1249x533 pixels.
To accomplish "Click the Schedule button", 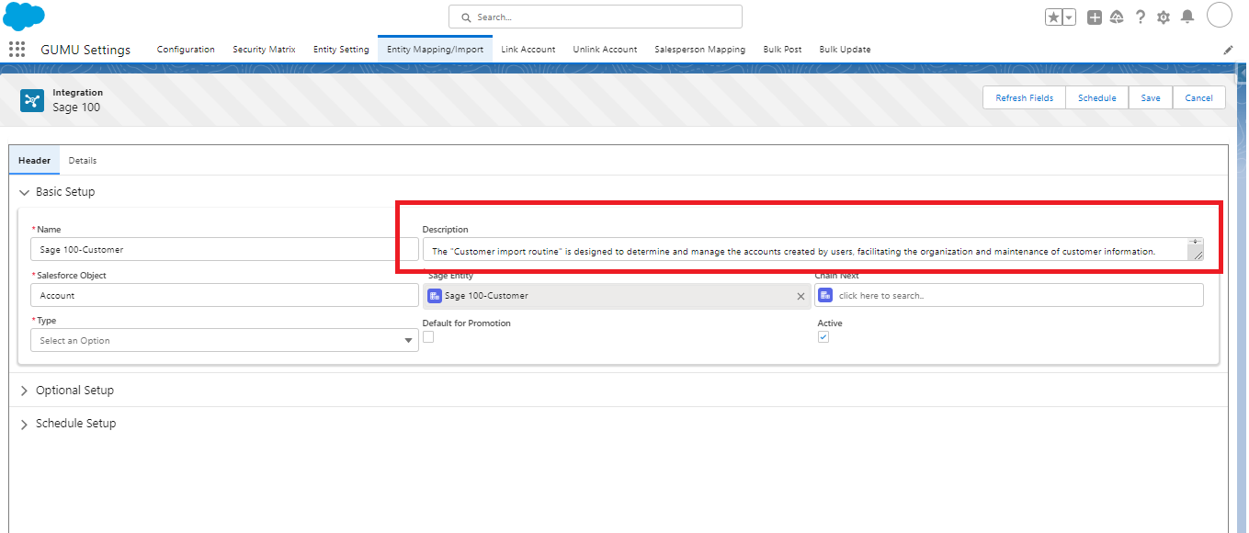I will click(x=1096, y=98).
